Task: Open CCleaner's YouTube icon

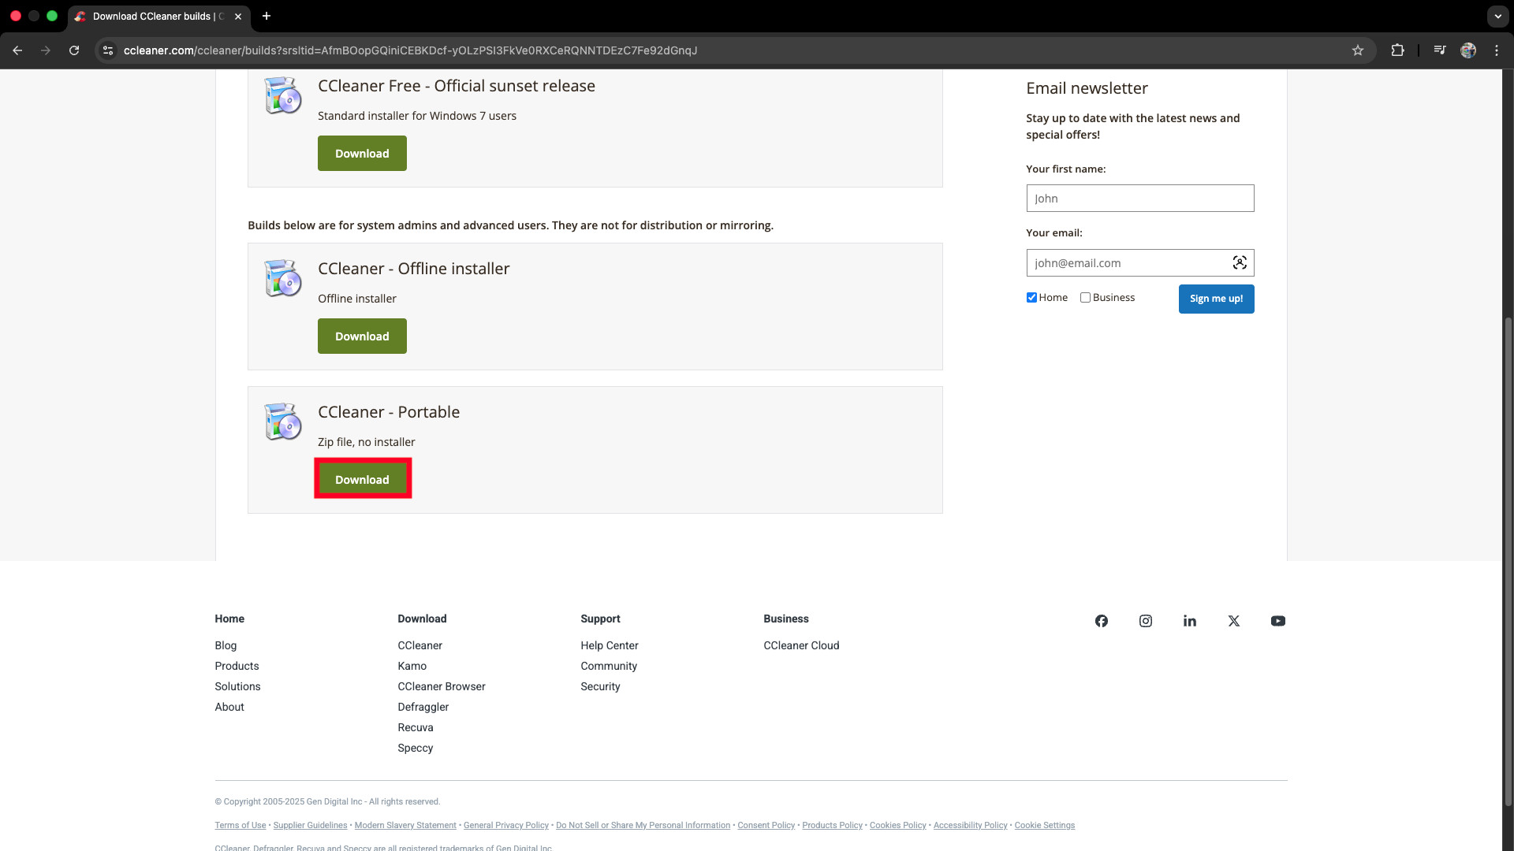Action: 1277,621
